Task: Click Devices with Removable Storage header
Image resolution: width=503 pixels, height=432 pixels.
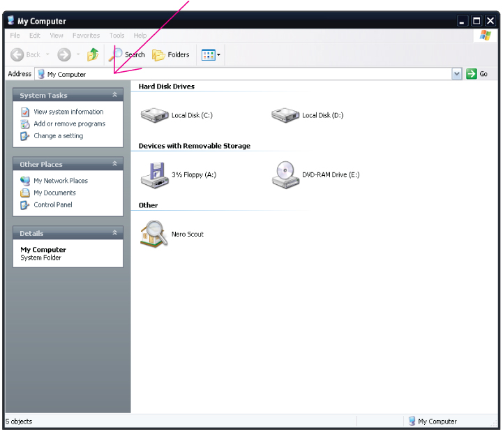Action: click(x=195, y=146)
